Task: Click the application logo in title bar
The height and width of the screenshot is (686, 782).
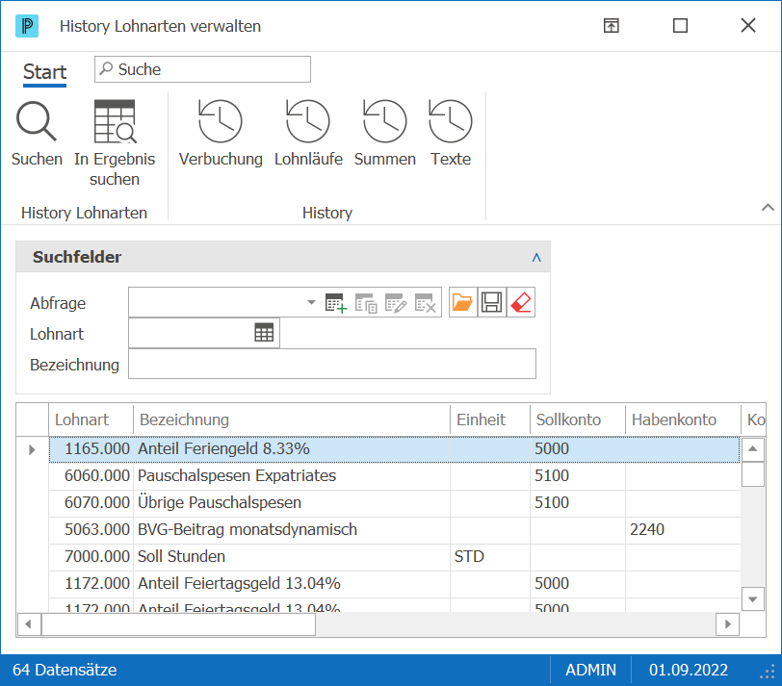Action: (x=27, y=26)
